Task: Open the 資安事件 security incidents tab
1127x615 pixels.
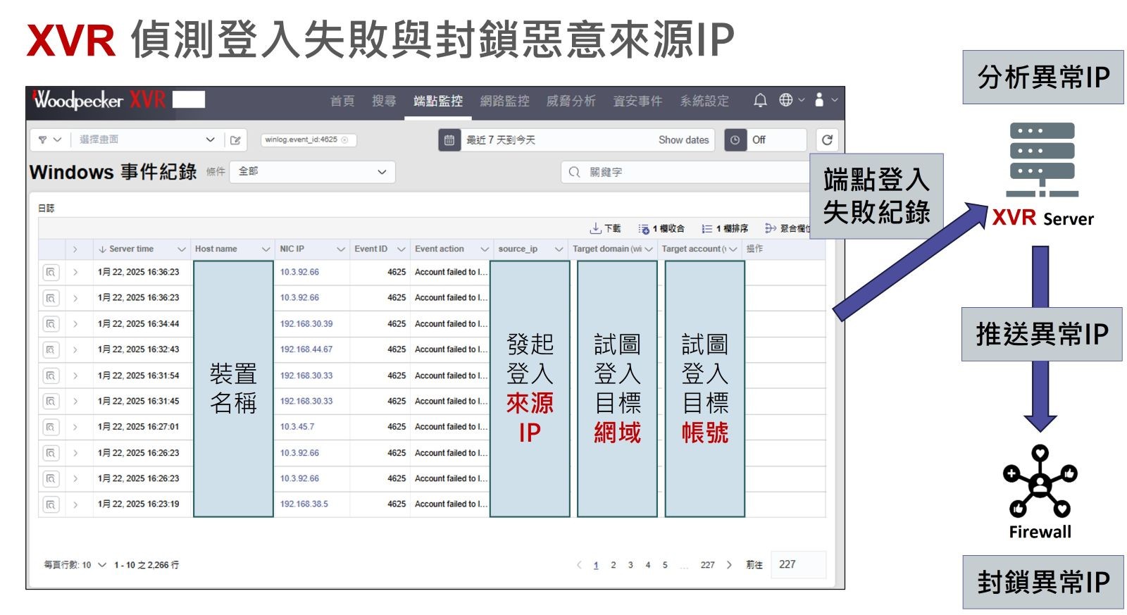Action: [x=637, y=101]
